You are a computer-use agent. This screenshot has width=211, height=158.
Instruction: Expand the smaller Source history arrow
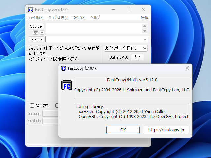(42, 32)
